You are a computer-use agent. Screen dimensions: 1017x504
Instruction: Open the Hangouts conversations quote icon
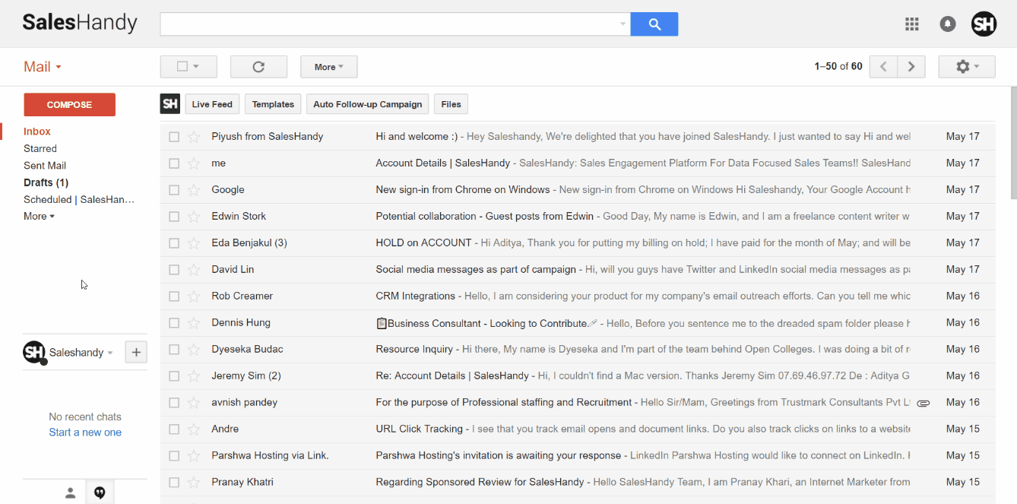[100, 493]
